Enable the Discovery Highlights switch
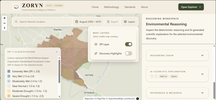 129,53
